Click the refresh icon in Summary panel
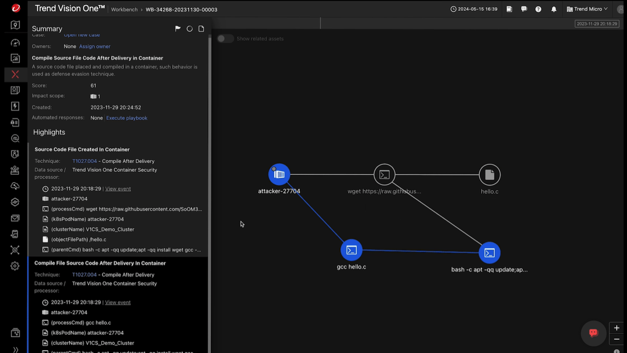Viewport: 627px width, 353px height. click(x=190, y=29)
